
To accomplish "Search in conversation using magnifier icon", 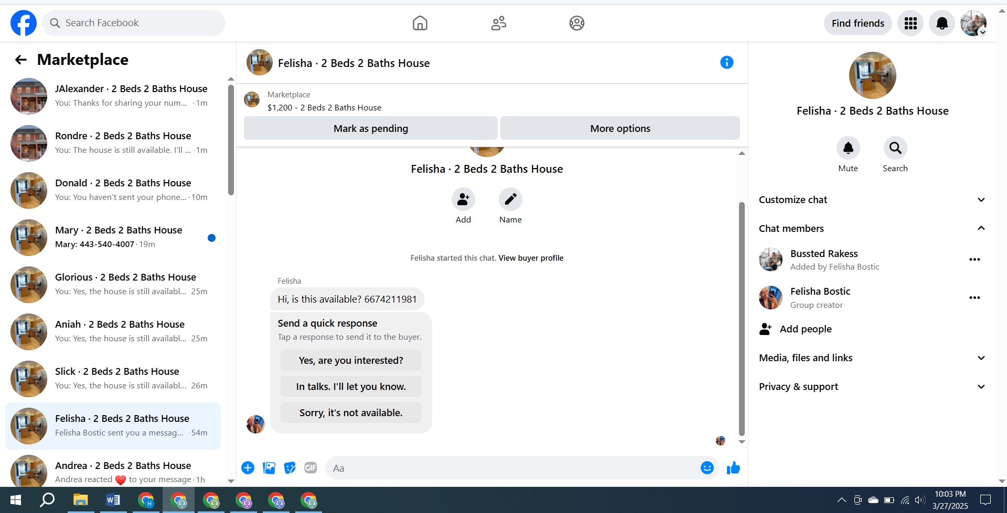I will point(895,148).
